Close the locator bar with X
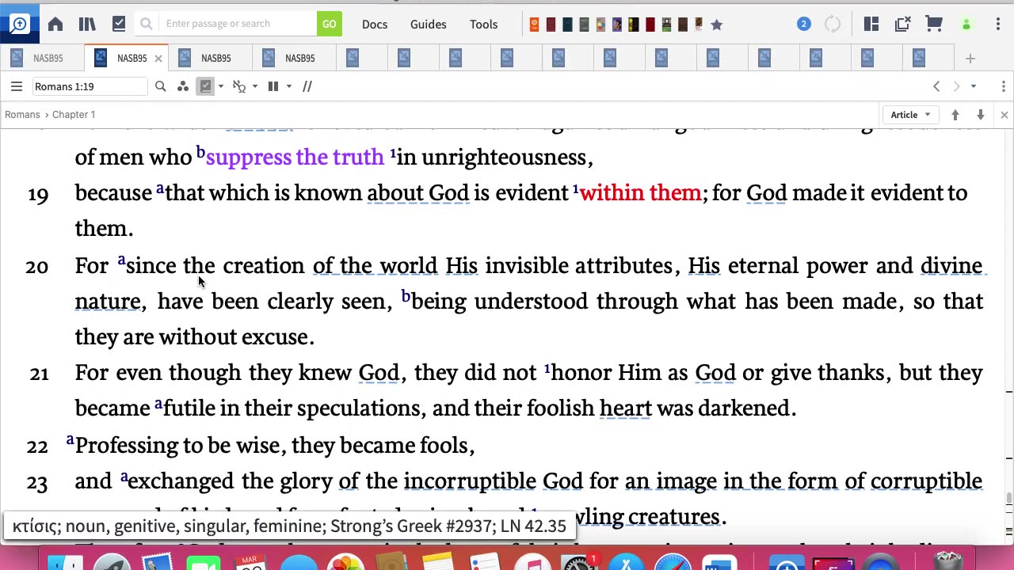1014x570 pixels. [1004, 115]
